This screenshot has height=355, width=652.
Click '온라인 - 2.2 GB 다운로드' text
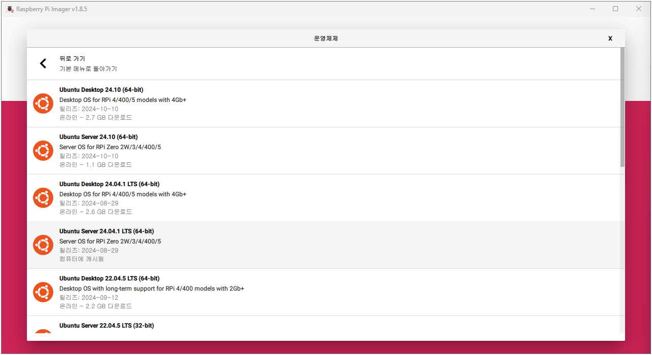click(95, 306)
